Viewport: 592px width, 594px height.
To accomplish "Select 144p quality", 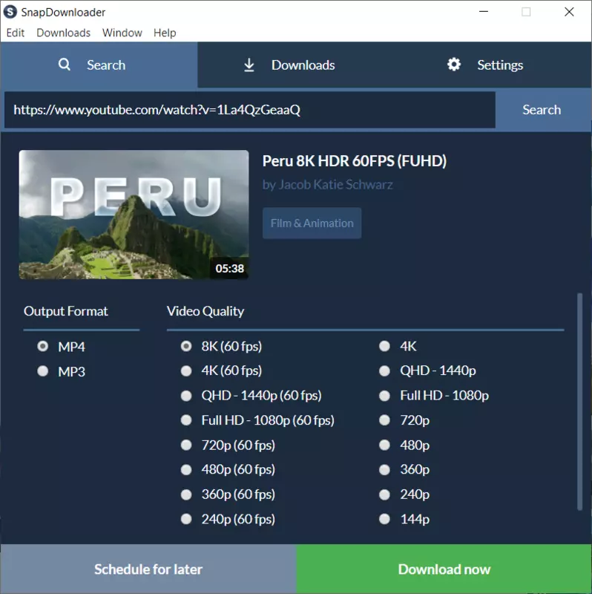I will (384, 519).
